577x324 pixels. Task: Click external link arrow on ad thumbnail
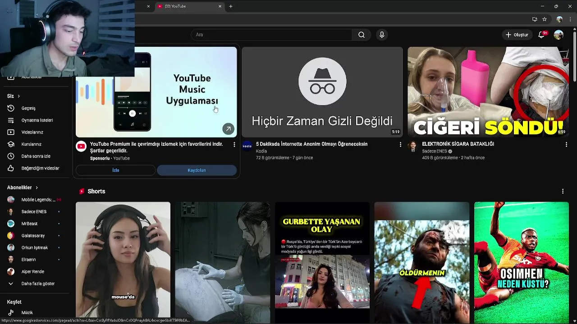[x=228, y=129]
